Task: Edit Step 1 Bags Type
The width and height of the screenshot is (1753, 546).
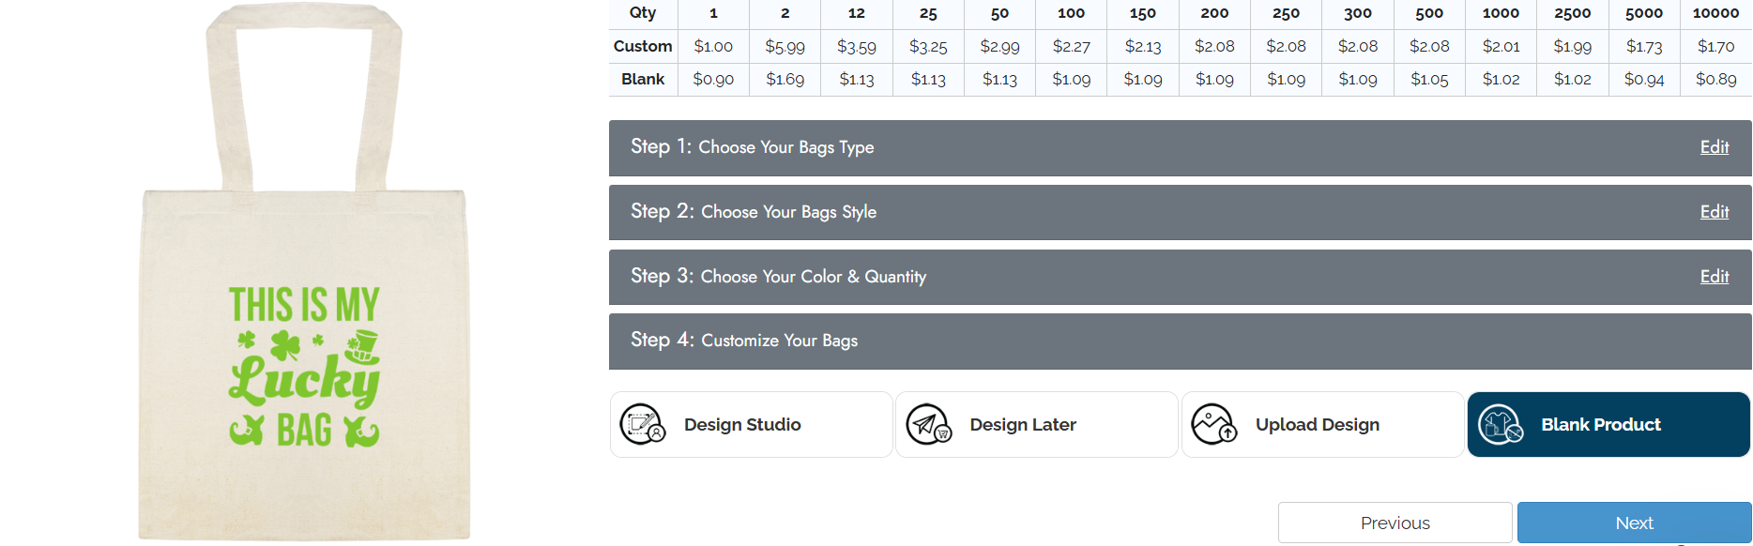Action: pos(1714,147)
